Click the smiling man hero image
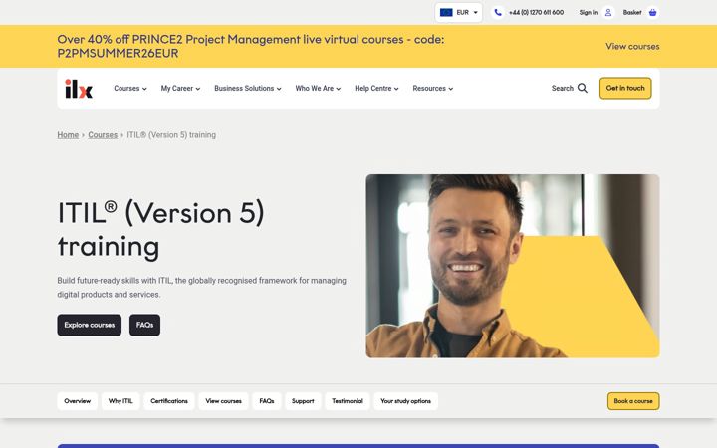 513,266
